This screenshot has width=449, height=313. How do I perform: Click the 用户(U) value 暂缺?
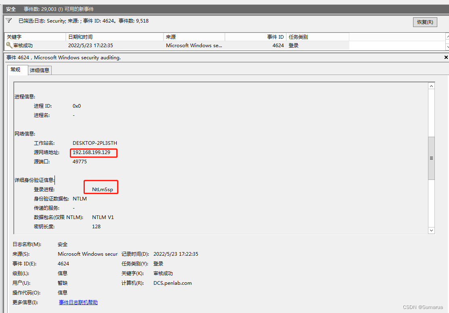click(x=63, y=283)
